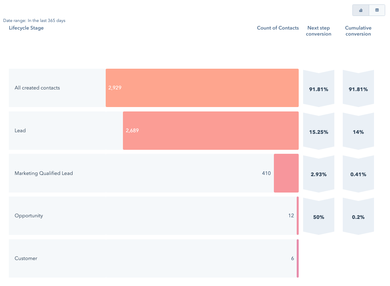This screenshot has height=286, width=390.
Task: Click the Marketing Qualified Lead bar
Action: point(286,173)
